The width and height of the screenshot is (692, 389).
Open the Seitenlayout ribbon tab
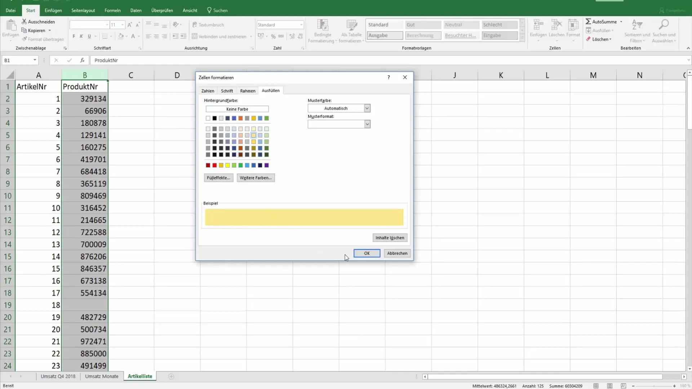(83, 10)
